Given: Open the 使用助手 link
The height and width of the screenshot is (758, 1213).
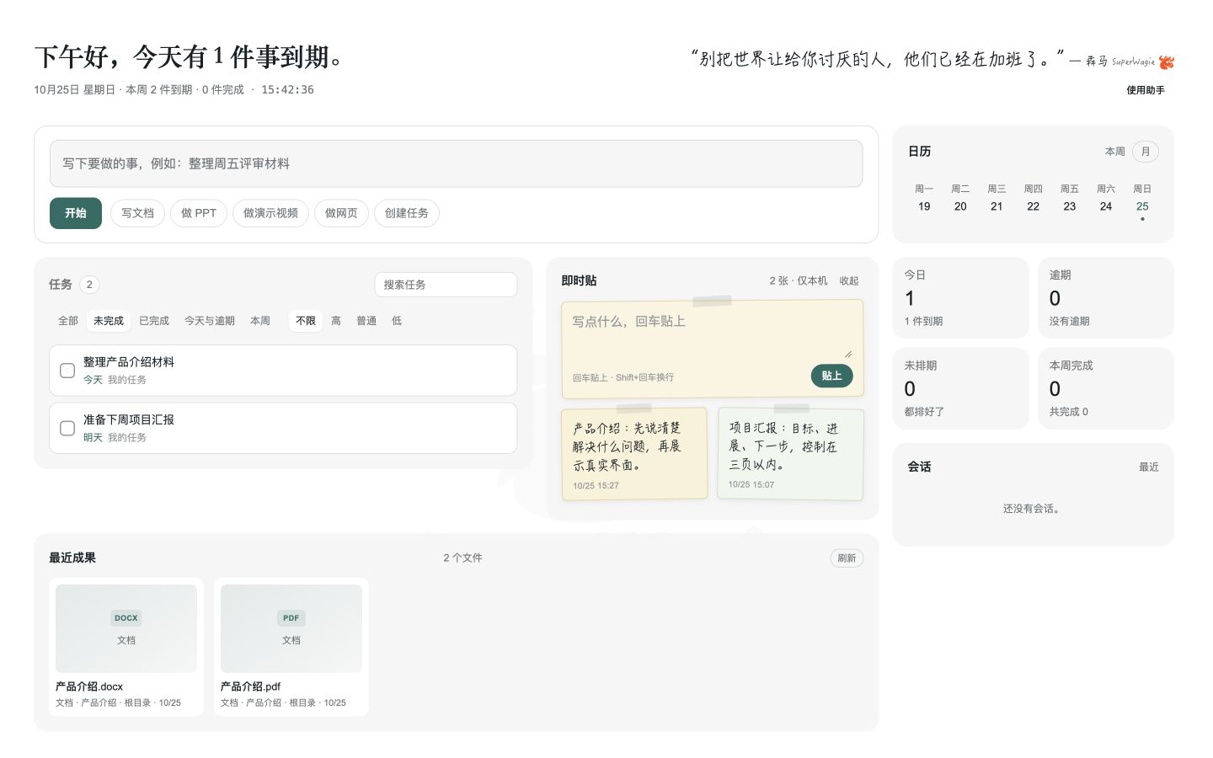Looking at the screenshot, I should pyautogui.click(x=1146, y=90).
